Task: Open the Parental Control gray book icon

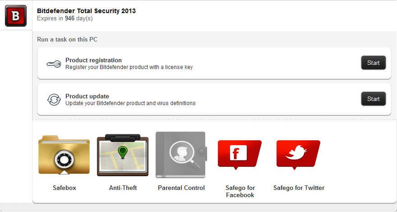Action: tap(180, 155)
